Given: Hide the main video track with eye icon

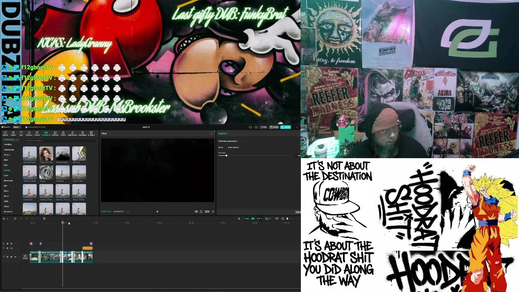Looking at the screenshot, I should 11,257.
